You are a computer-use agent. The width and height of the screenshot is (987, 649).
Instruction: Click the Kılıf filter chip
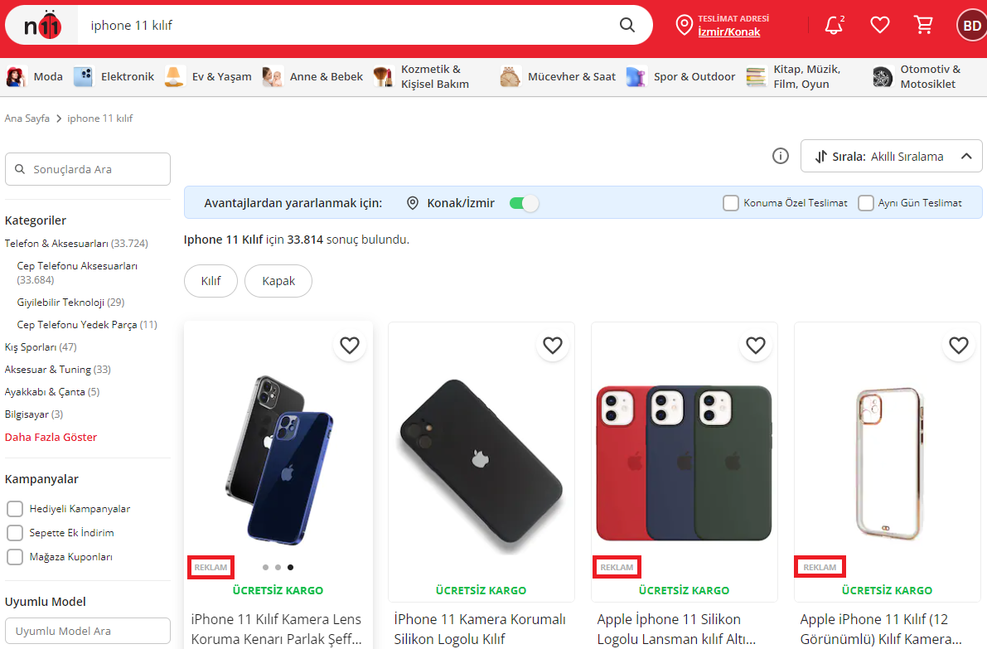(x=210, y=281)
